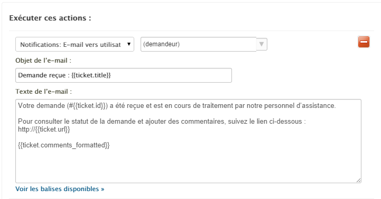
Task: Click the Exécuter ces actions heading
Action: 50,18
